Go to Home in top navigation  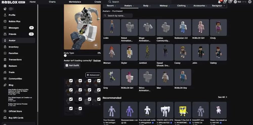[x=33, y=2]
